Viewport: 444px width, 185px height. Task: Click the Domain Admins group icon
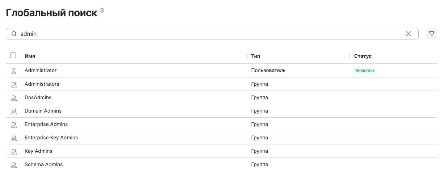(x=14, y=111)
